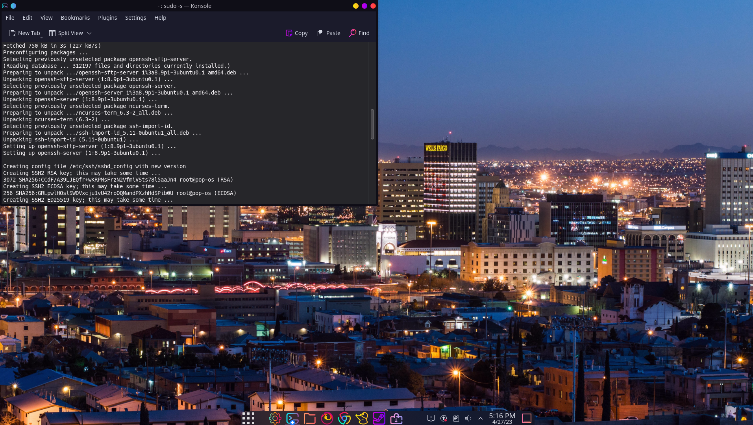Click the Find button in toolbar
753x425 pixels.
[359, 33]
